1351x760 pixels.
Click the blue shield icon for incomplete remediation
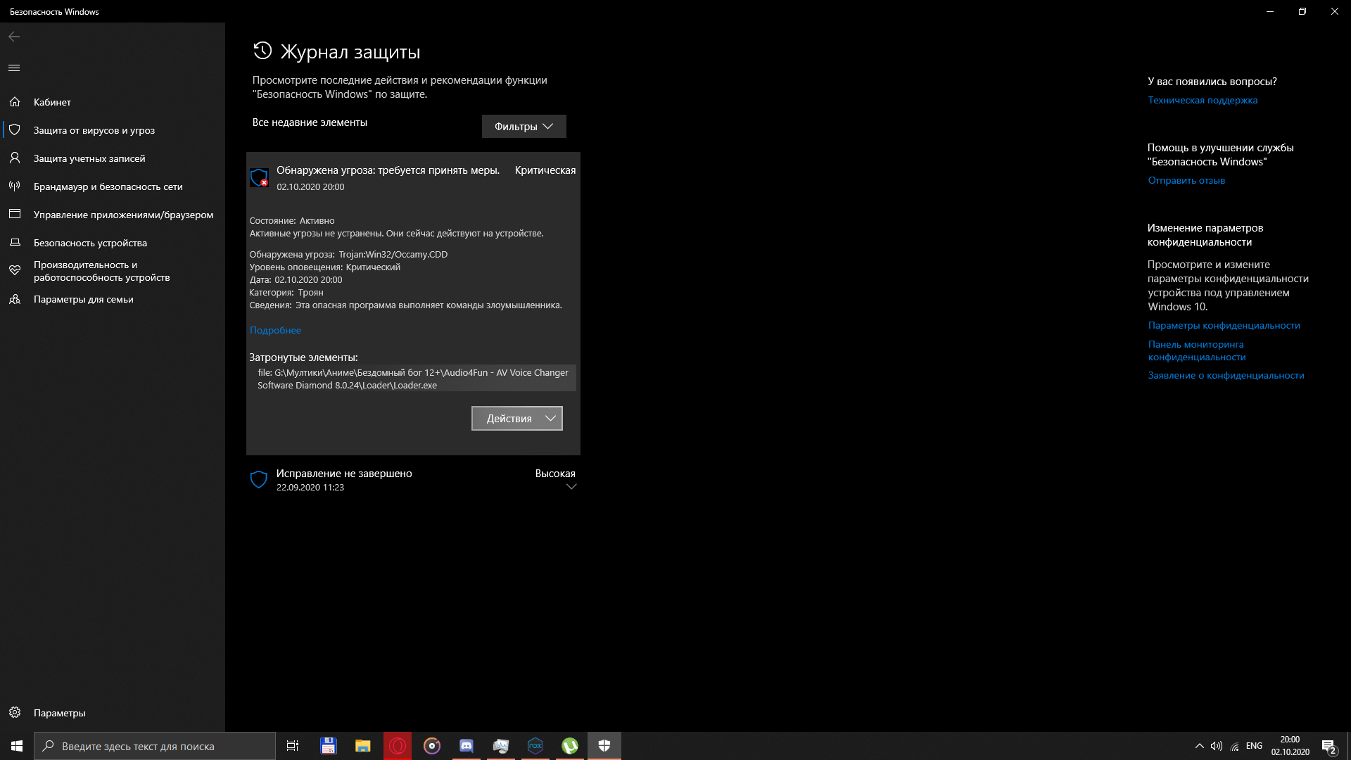[259, 480]
